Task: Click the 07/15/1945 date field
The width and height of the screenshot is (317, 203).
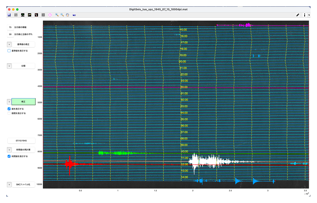Action: pos(21,141)
